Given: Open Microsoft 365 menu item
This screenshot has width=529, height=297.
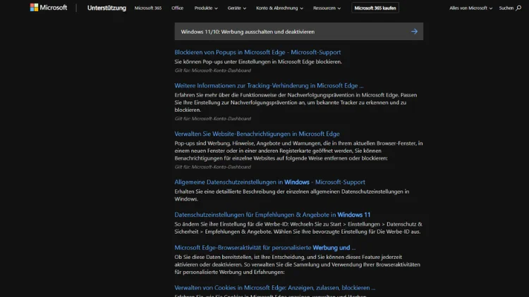Looking at the screenshot, I should (x=148, y=8).
